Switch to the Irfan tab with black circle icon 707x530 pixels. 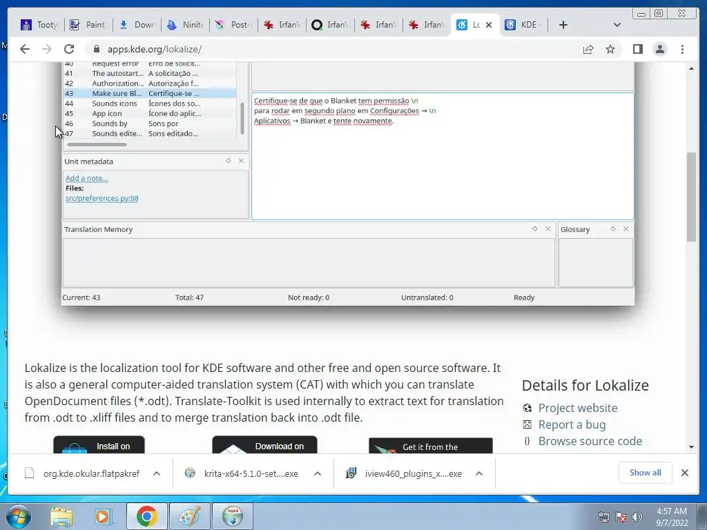[330, 25]
